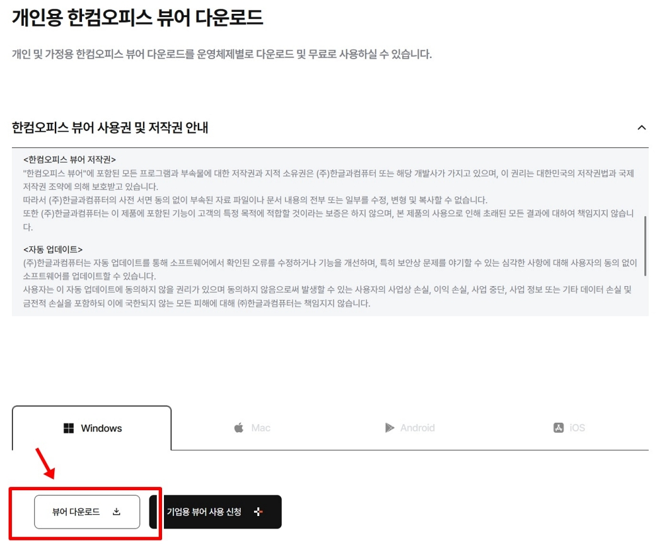This screenshot has height=545, width=662.
Task: Switch to the Mac tab
Action: 252,428
